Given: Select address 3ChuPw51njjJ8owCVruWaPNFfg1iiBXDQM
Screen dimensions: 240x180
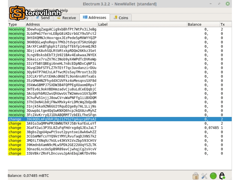Looking at the screenshot, I should pos(61,98).
